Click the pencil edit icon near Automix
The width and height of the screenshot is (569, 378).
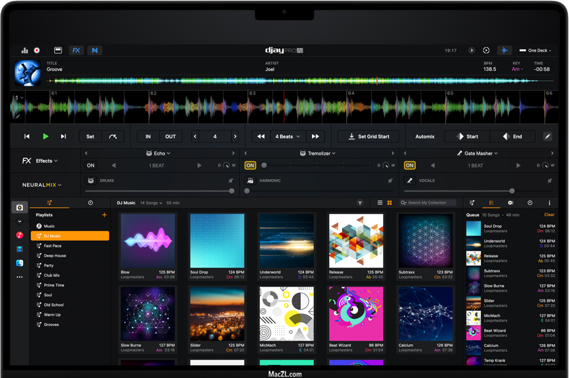(x=547, y=136)
